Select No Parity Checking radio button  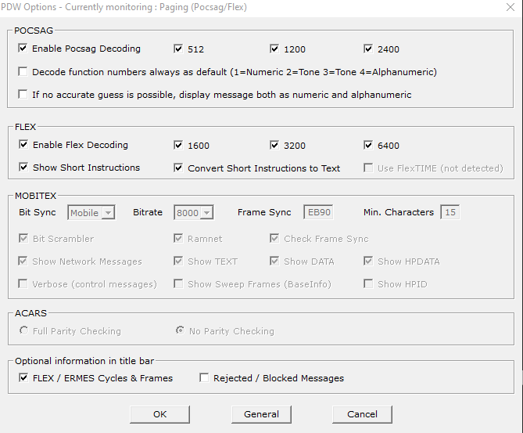(x=180, y=330)
